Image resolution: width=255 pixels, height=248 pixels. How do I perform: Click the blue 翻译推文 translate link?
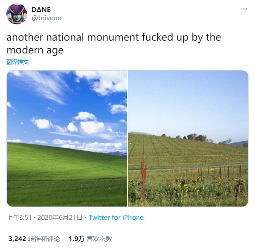coord(17,62)
